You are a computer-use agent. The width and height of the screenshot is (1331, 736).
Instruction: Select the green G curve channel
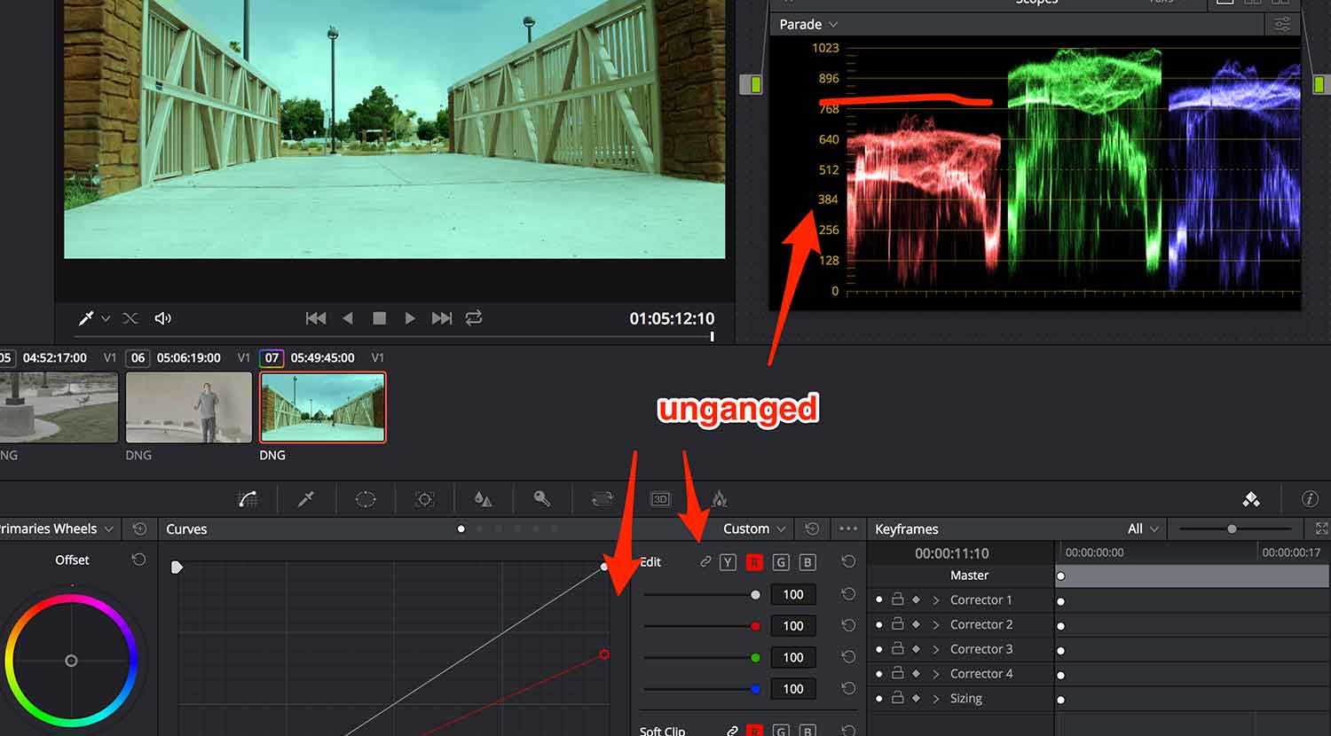pyautogui.click(x=781, y=561)
